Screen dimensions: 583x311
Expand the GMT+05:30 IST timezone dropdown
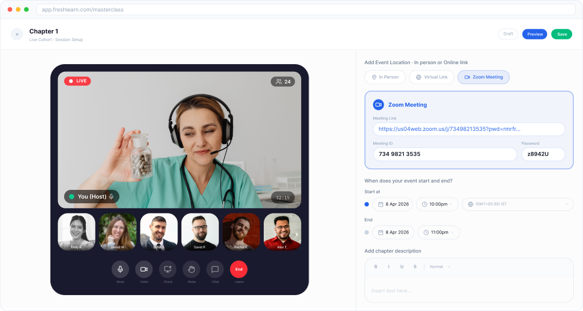(x=518, y=204)
